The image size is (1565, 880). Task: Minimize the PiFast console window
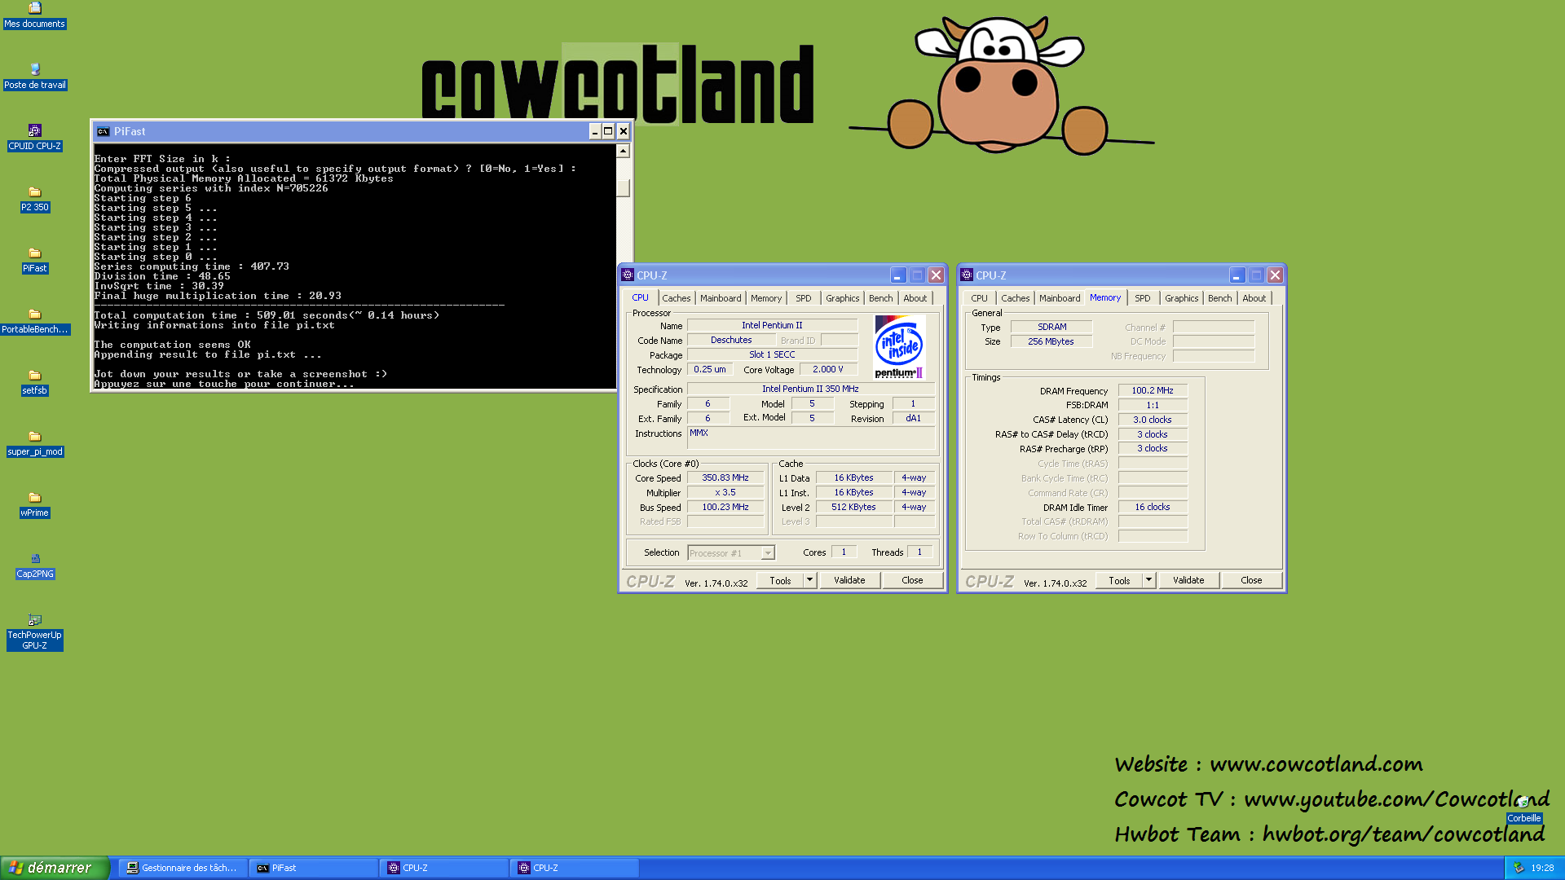pos(595,131)
